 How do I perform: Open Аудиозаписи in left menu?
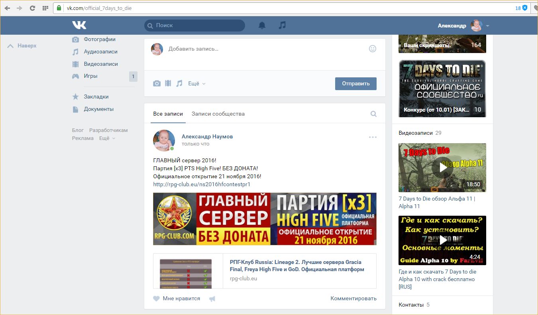[100, 52]
